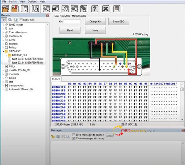The image size is (185, 165).
Task: Click the Devices tree scroll up arrow
Action: (x=47, y=25)
